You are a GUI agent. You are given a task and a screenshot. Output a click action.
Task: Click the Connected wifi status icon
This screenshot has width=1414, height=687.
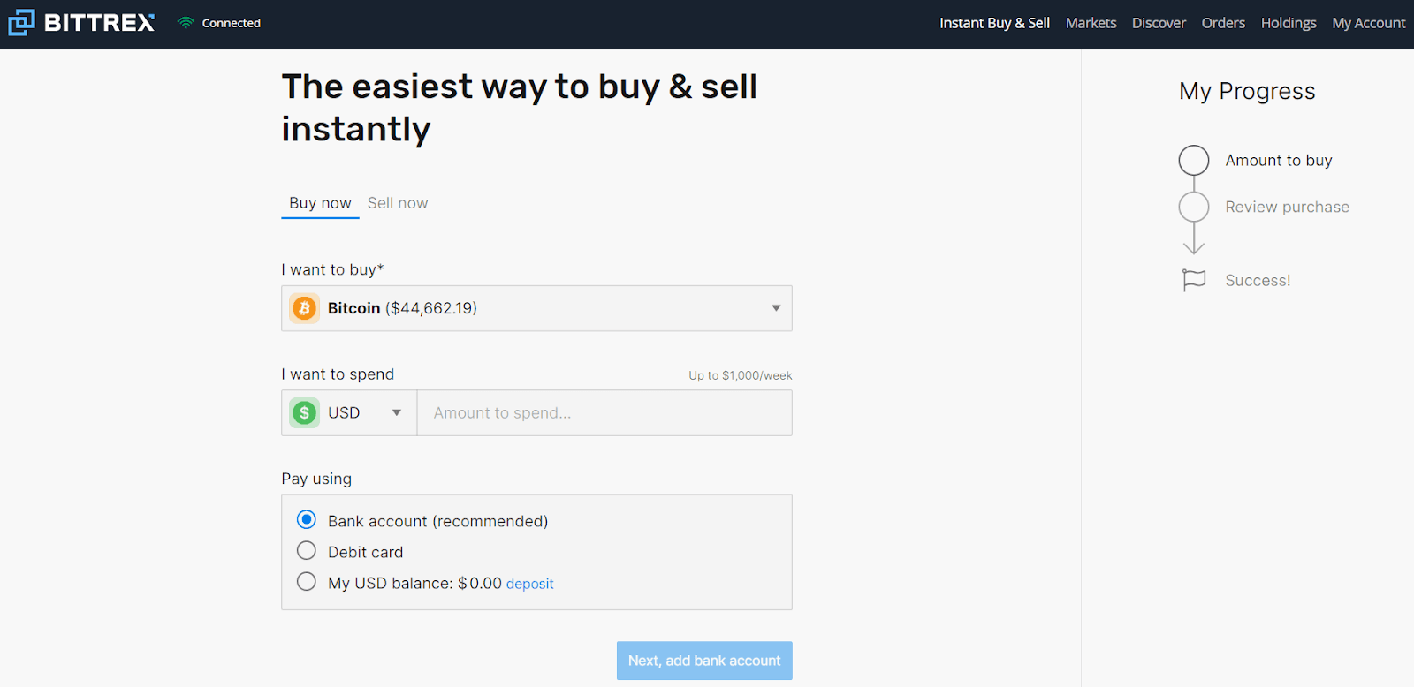click(x=186, y=23)
